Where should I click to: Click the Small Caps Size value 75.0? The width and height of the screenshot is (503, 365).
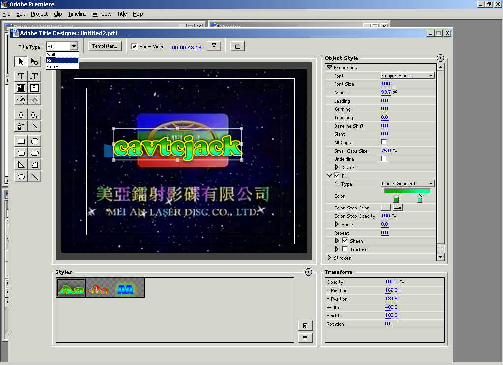point(386,151)
